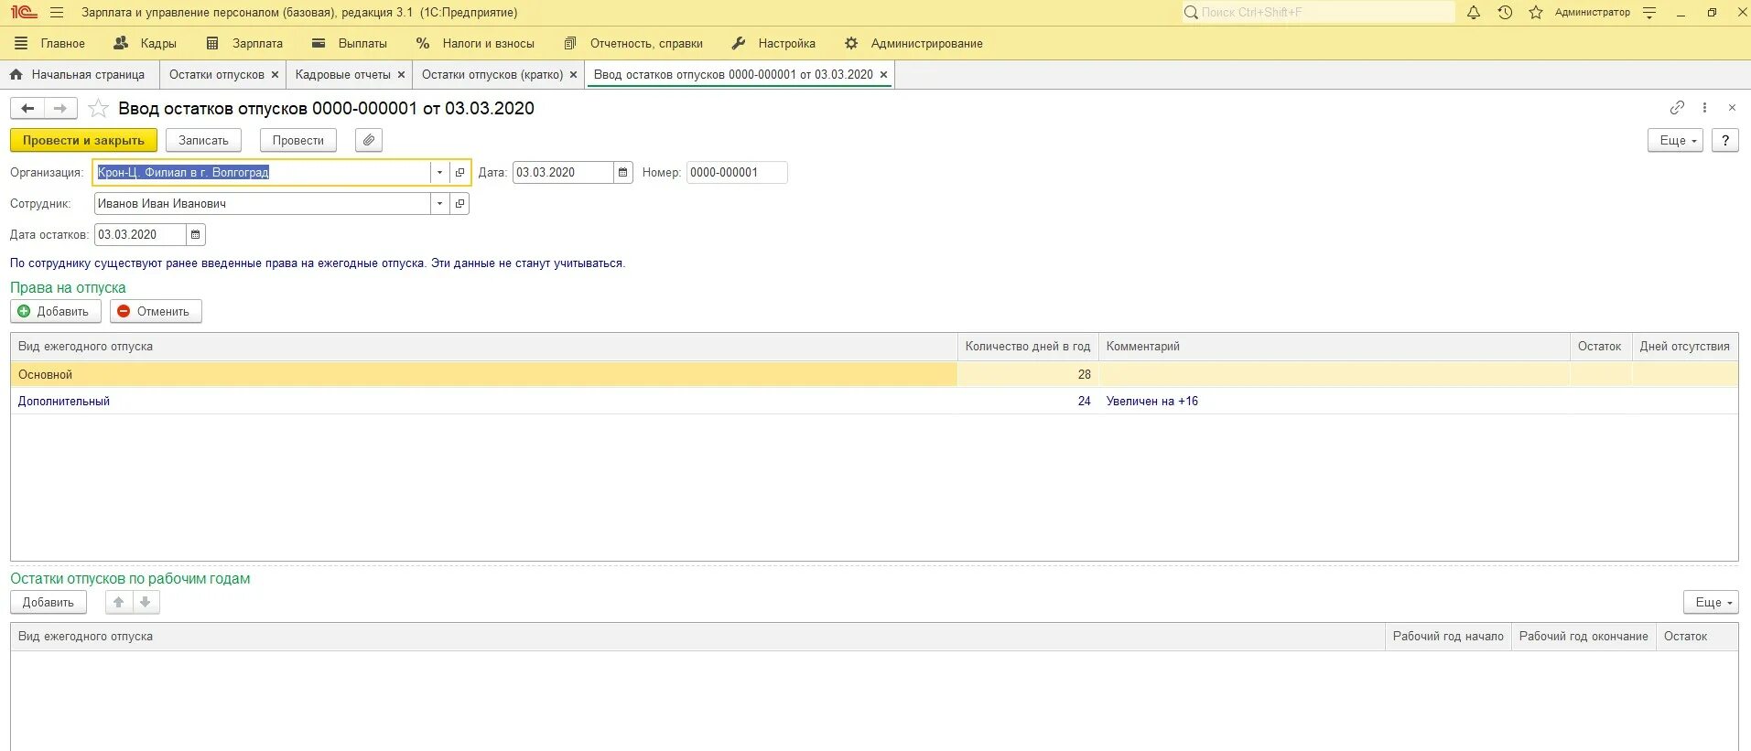Click the value 24 in Количество дней в год
Screen dimensions: 1751x751
1084,401
